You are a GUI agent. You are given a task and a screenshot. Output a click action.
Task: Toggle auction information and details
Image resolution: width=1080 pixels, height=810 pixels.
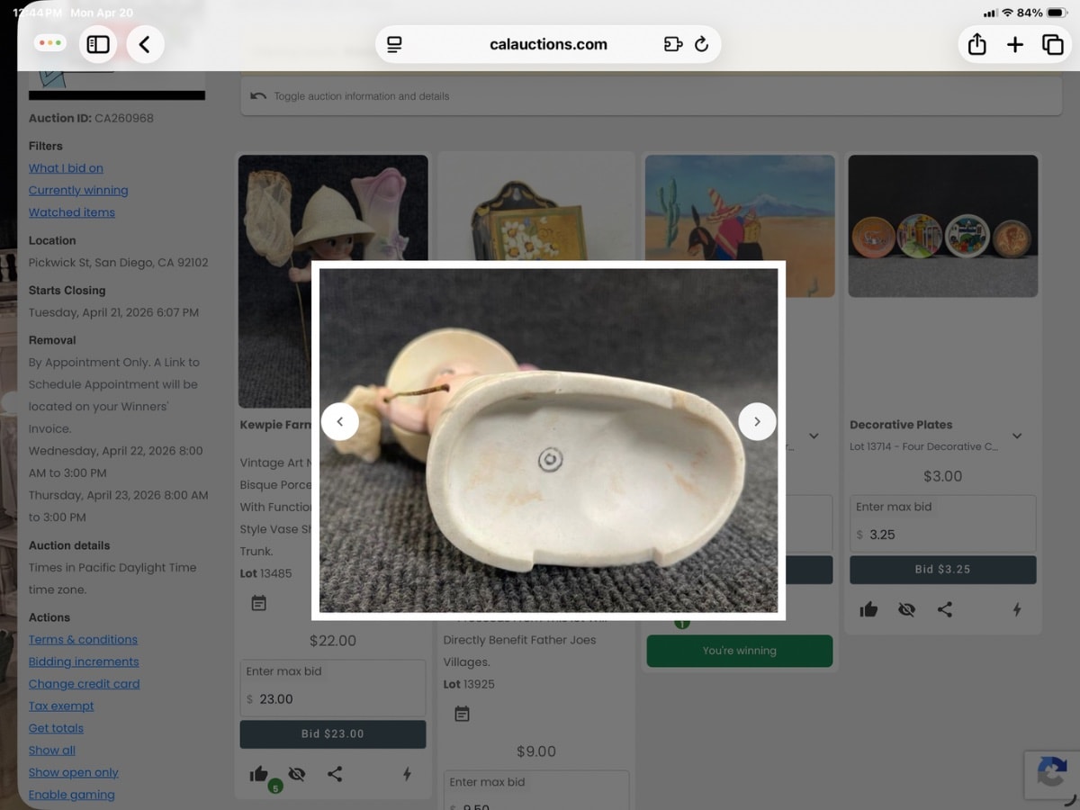(361, 96)
